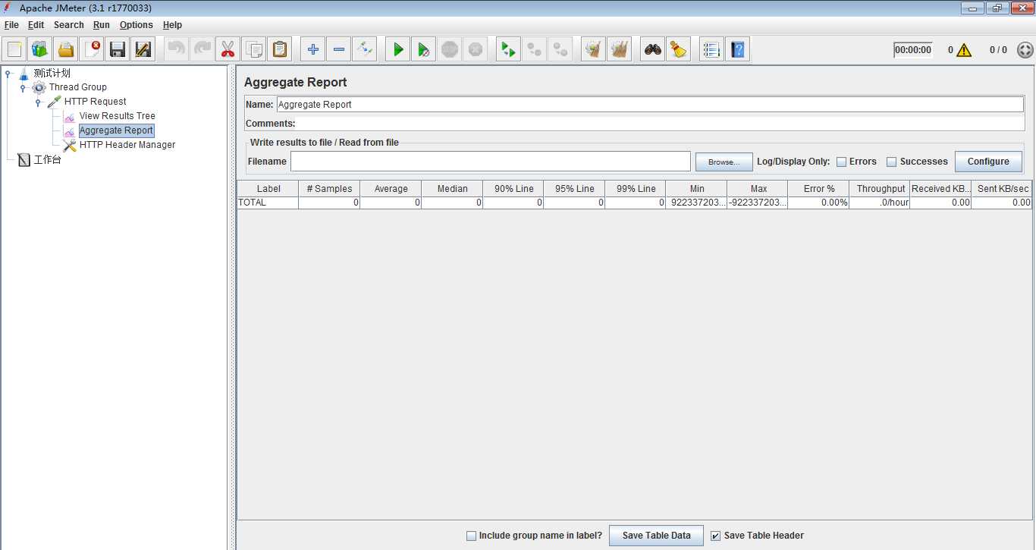Click the TOTAL row label cell
The height and width of the screenshot is (550, 1036).
(x=268, y=203)
